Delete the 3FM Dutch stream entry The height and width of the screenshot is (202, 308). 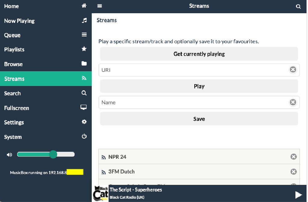294,172
